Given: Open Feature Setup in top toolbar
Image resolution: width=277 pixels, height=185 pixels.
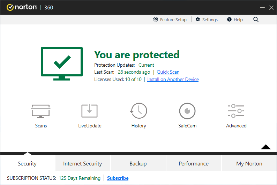Looking at the screenshot, I should pos(170,20).
